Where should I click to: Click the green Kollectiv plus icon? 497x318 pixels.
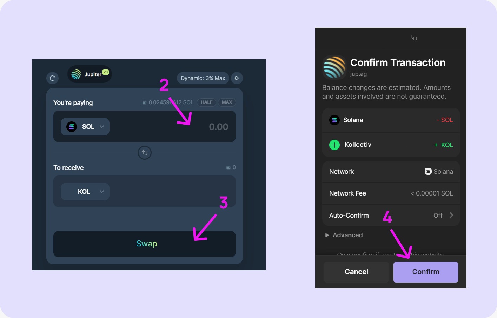pyautogui.click(x=334, y=145)
